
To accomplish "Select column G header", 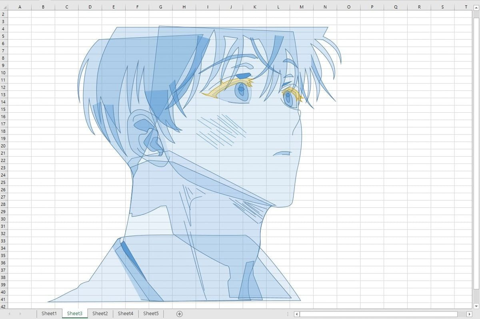I will (160, 7).
